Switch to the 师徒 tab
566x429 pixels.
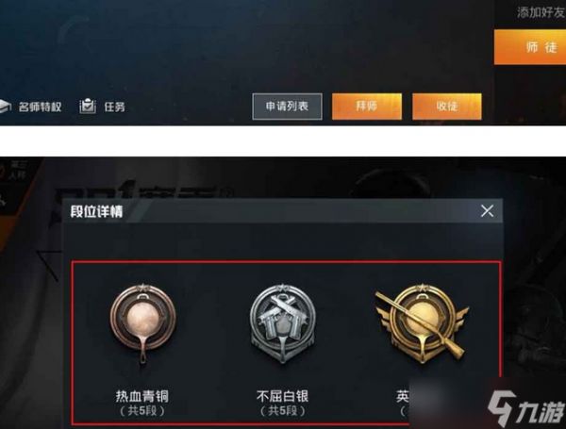point(530,47)
